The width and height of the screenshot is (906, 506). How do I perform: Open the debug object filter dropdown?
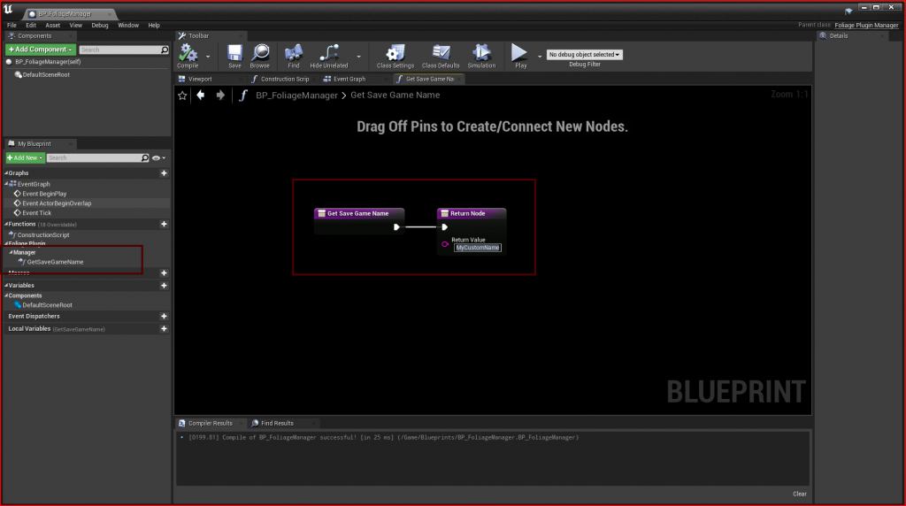click(584, 55)
